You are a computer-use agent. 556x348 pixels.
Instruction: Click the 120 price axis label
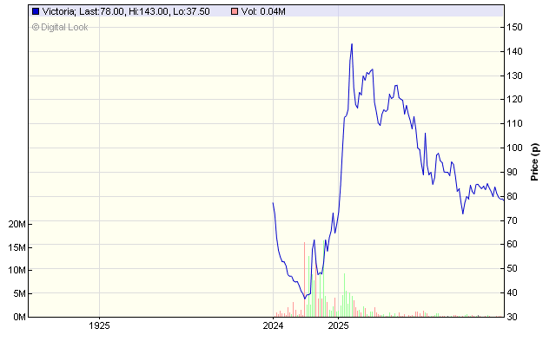514,99
